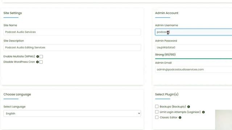This screenshot has height=130, width=232.
Task: Click the Disable WordPress Cron label
Action: click(x=19, y=62)
